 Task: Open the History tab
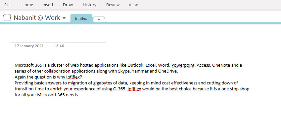click(89, 5)
